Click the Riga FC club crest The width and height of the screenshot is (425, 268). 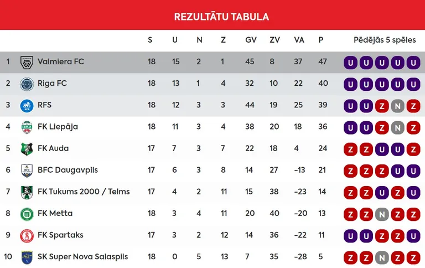27,84
